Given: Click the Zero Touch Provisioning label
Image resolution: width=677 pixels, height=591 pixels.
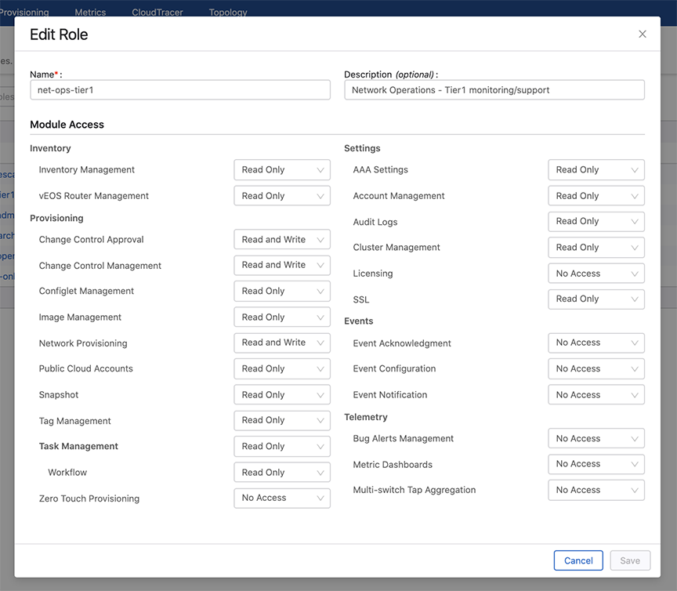Looking at the screenshot, I should pyautogui.click(x=89, y=499).
